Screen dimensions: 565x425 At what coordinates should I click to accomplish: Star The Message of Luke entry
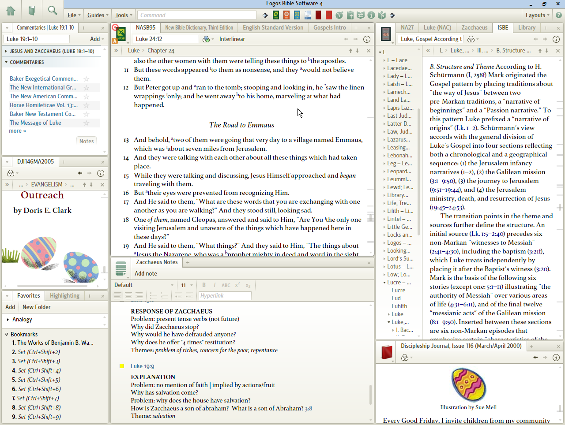(x=87, y=123)
